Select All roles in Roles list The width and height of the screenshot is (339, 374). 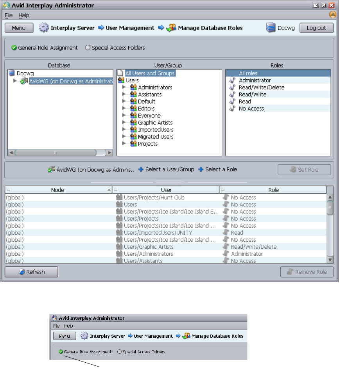pos(278,73)
